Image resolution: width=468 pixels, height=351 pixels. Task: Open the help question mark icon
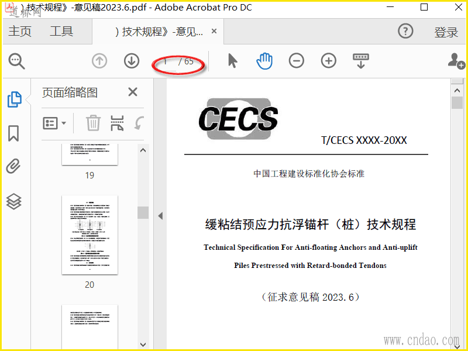(x=405, y=31)
